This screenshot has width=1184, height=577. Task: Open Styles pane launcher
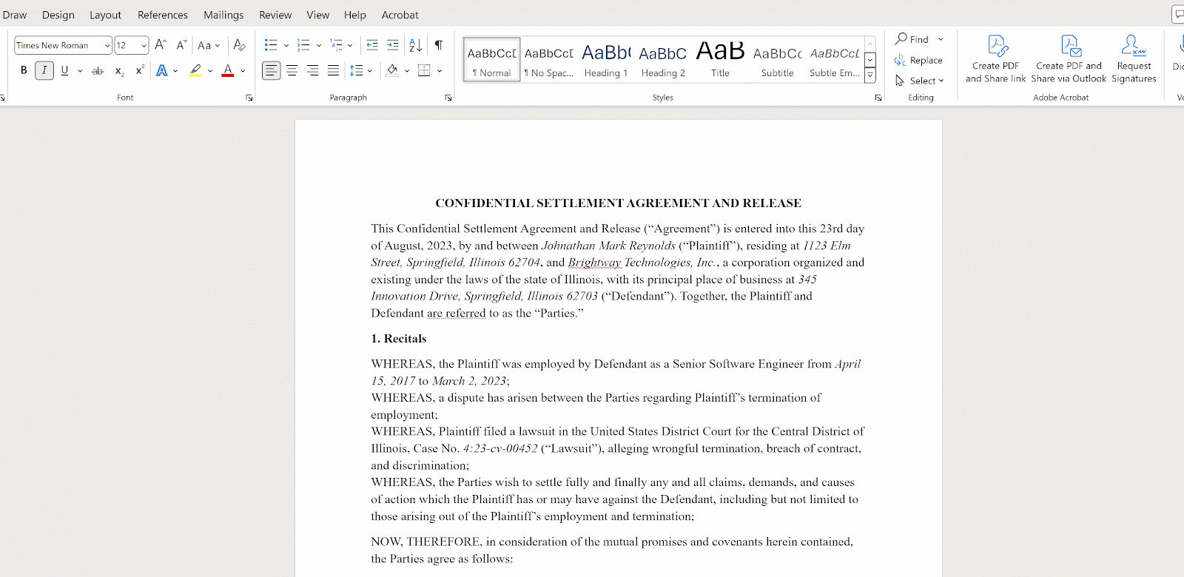[x=878, y=98]
